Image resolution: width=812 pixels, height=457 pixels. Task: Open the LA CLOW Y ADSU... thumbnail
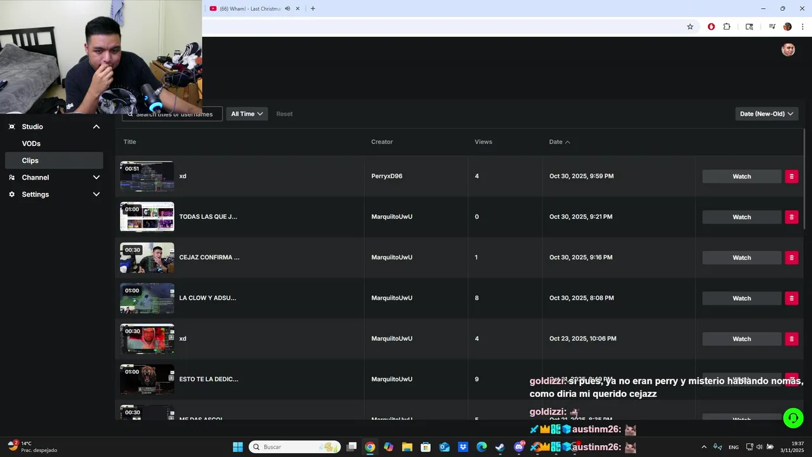147,298
